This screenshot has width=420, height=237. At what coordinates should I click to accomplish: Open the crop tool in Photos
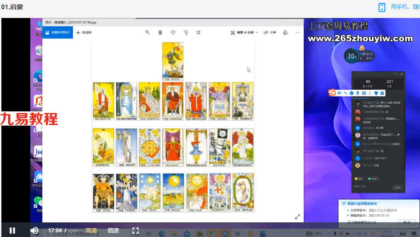(198, 32)
